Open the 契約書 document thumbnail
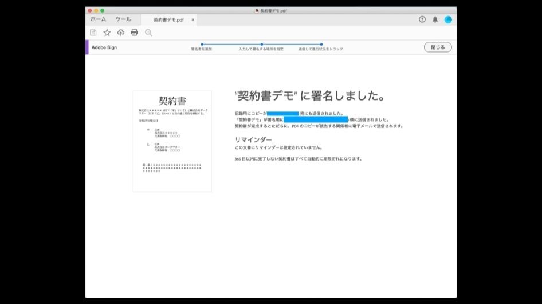The width and height of the screenshot is (542, 304). [172, 141]
